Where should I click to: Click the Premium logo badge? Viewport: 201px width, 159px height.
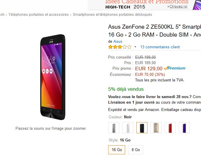(175, 68)
